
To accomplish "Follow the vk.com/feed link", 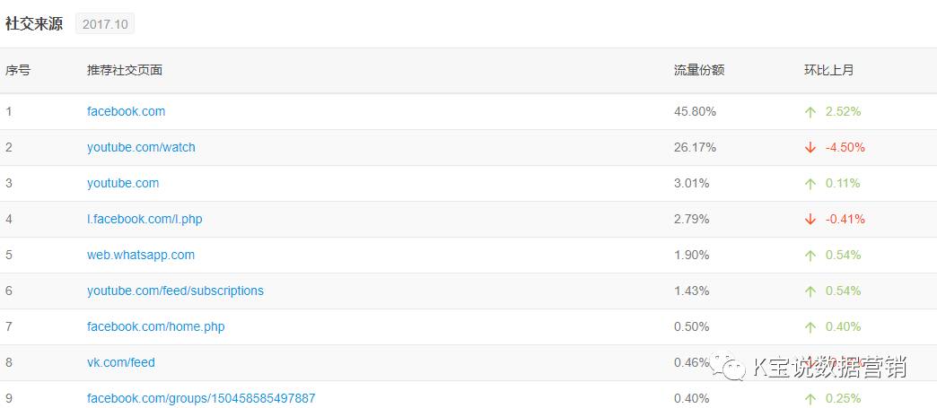I will pyautogui.click(x=120, y=362).
